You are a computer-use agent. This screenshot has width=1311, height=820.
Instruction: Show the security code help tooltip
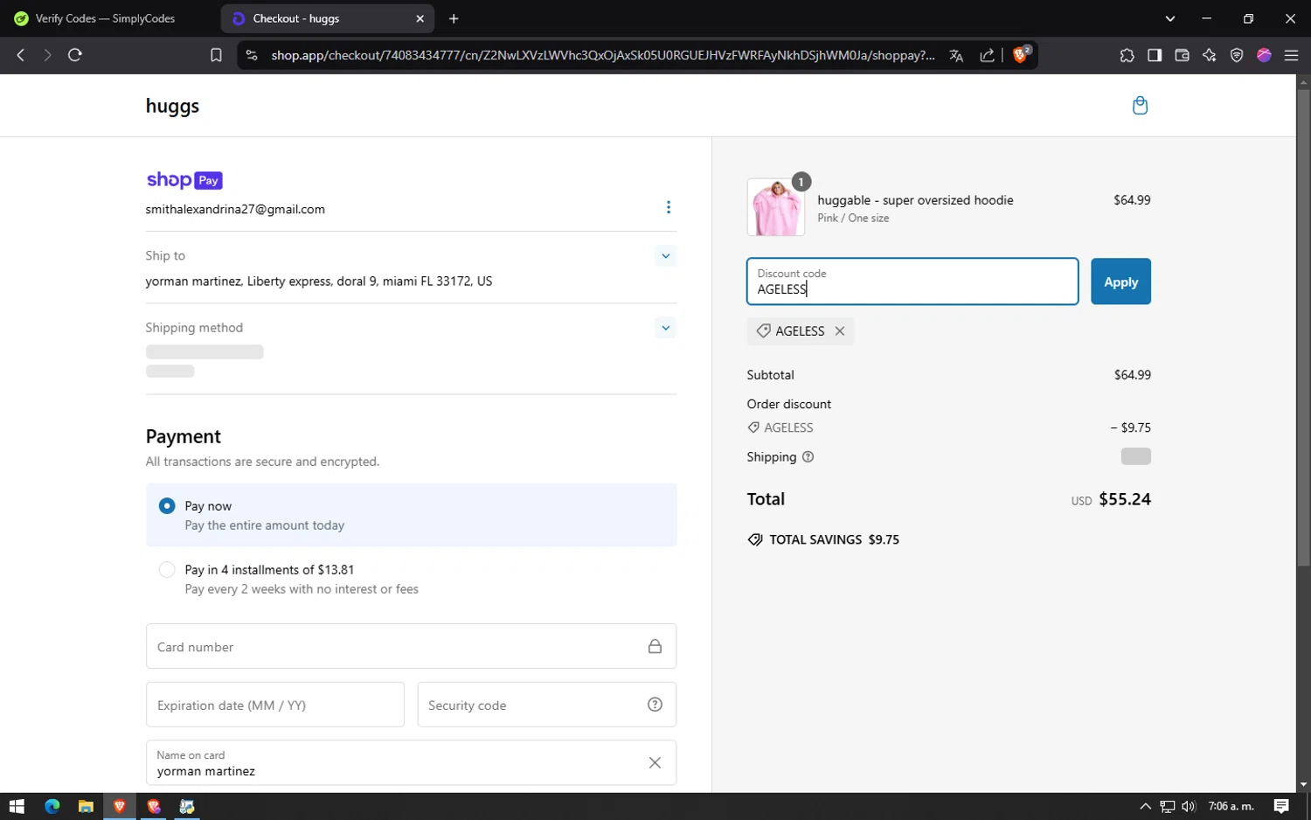click(x=655, y=705)
